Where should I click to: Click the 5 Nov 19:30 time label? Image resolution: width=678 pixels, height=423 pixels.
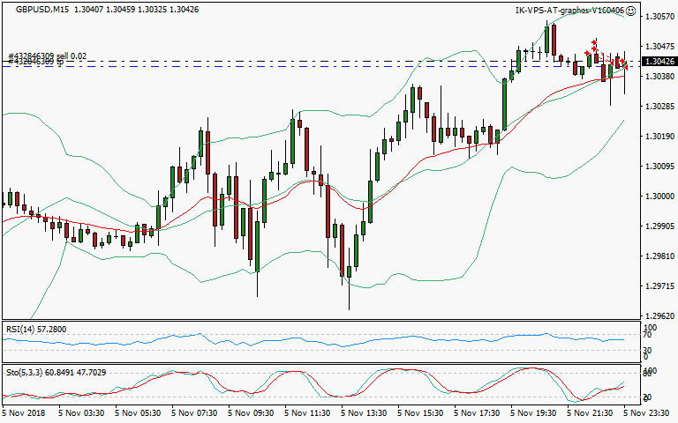coord(534,413)
